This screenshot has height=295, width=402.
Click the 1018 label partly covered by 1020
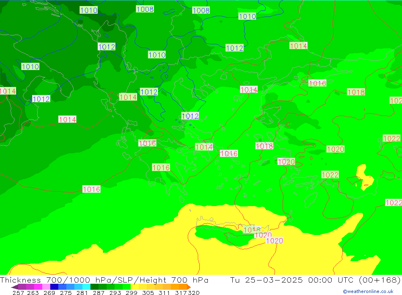point(252,229)
